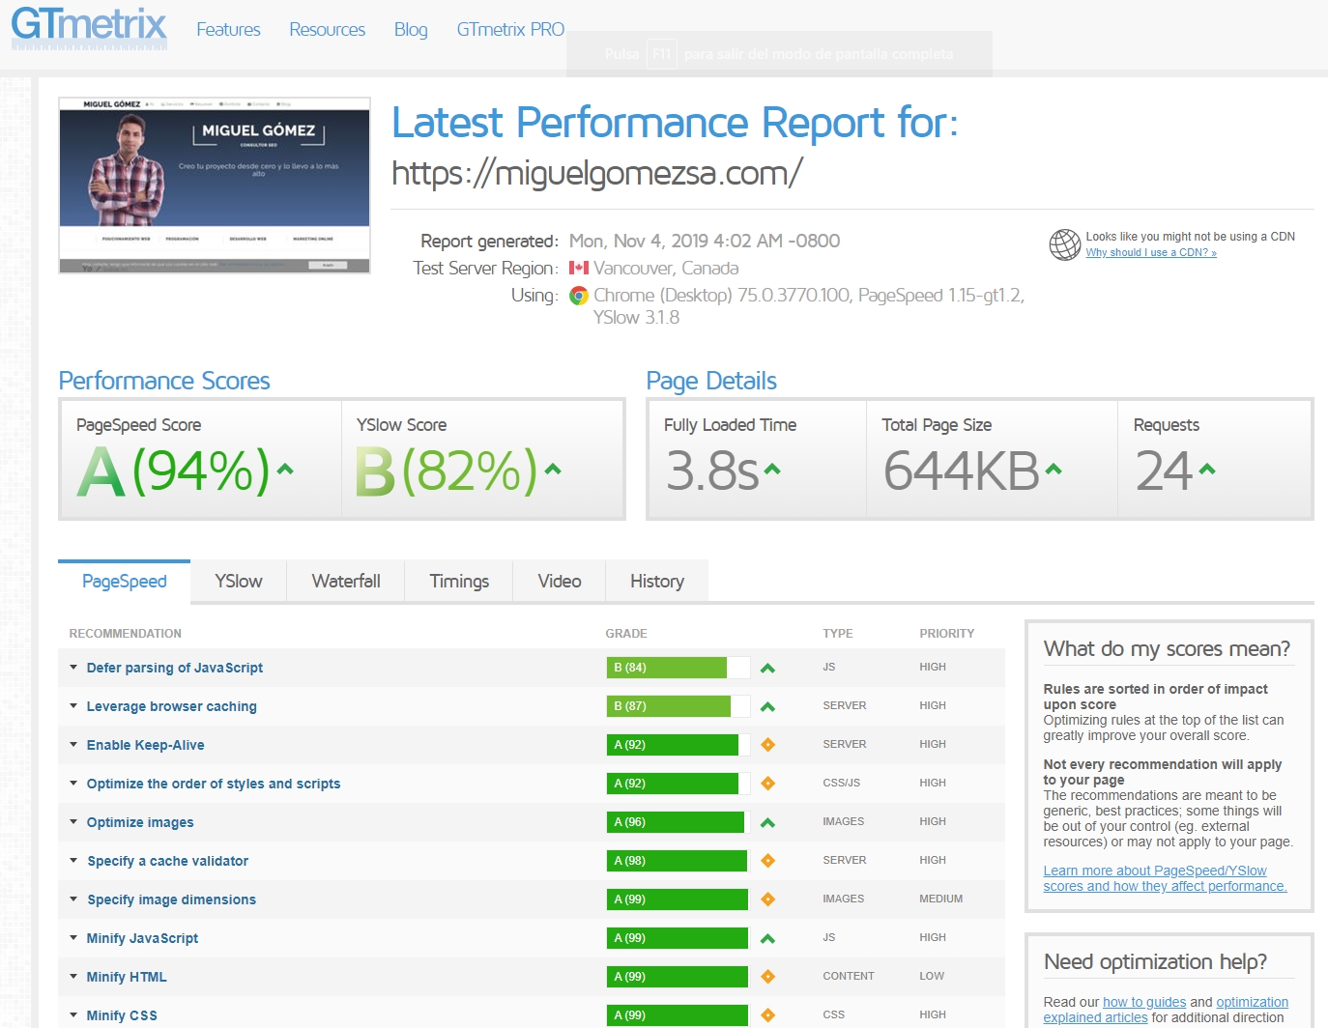1328x1028 pixels.
Task: Expand Minify JavaScript triangle
Action: coord(73,937)
